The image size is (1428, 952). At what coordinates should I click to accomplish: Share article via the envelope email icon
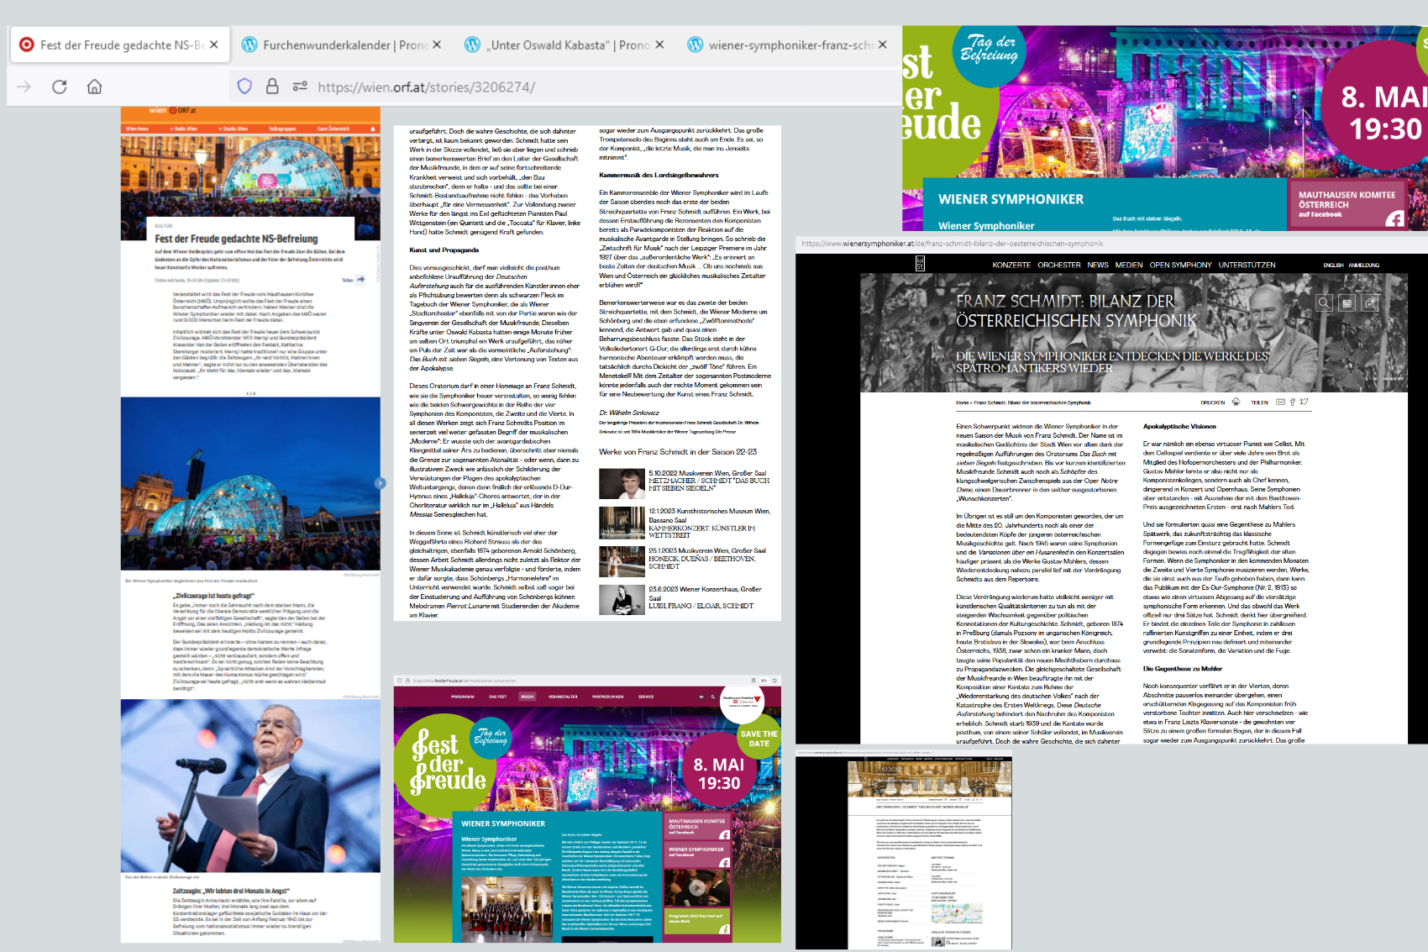coord(1280,402)
